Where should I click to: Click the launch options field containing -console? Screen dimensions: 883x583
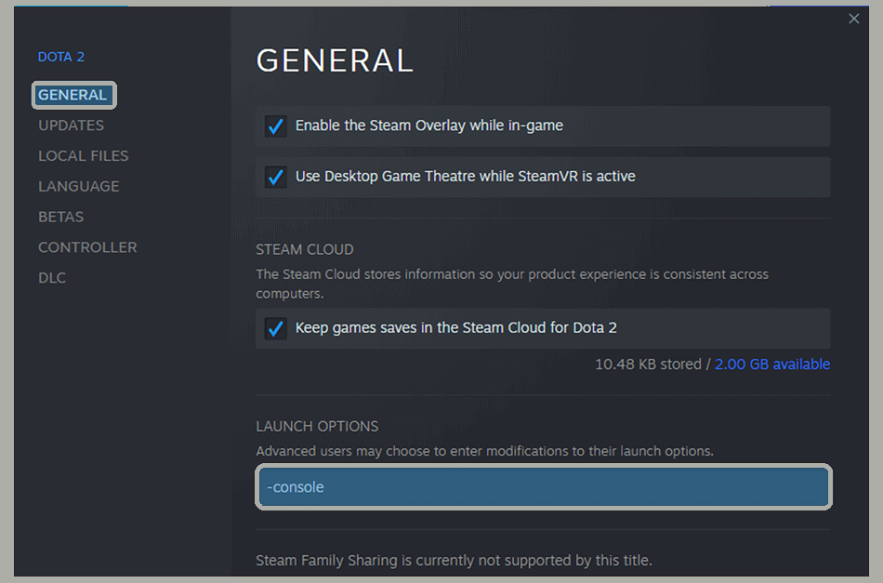click(543, 487)
